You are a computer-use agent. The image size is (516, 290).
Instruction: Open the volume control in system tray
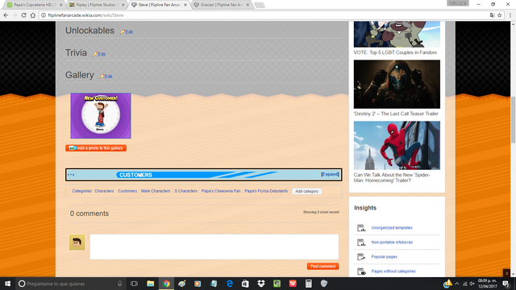[472, 284]
